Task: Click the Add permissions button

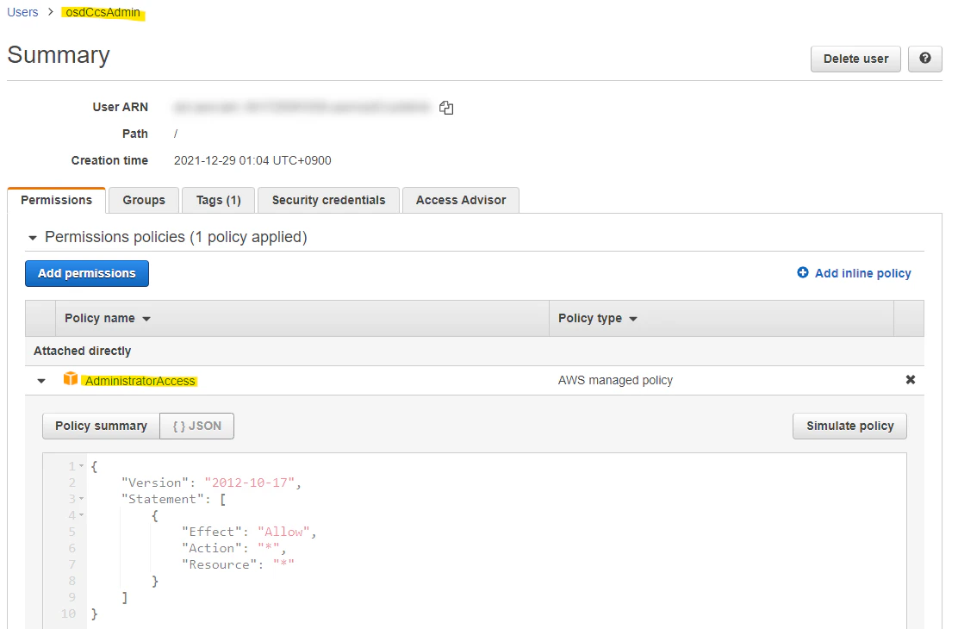Action: pos(87,273)
